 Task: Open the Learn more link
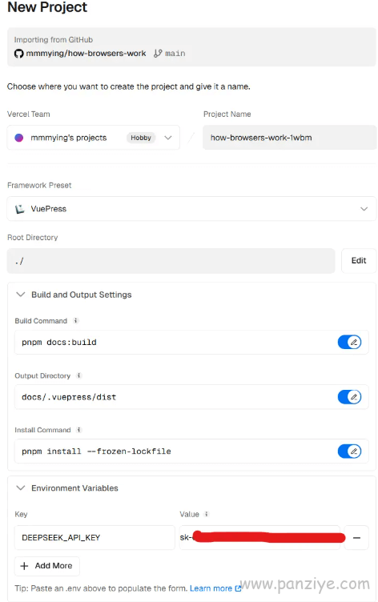[215, 588]
